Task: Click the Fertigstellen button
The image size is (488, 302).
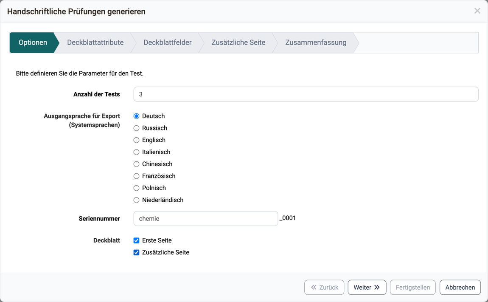Action: (413, 288)
